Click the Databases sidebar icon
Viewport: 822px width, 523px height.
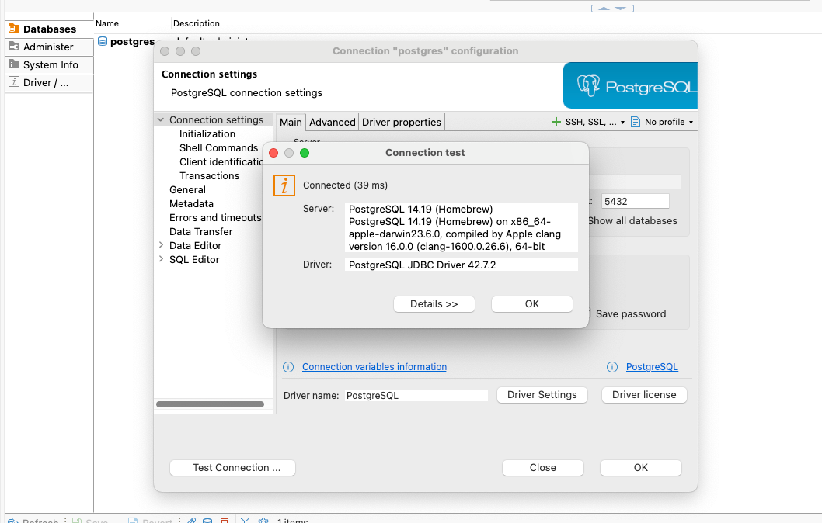13,29
